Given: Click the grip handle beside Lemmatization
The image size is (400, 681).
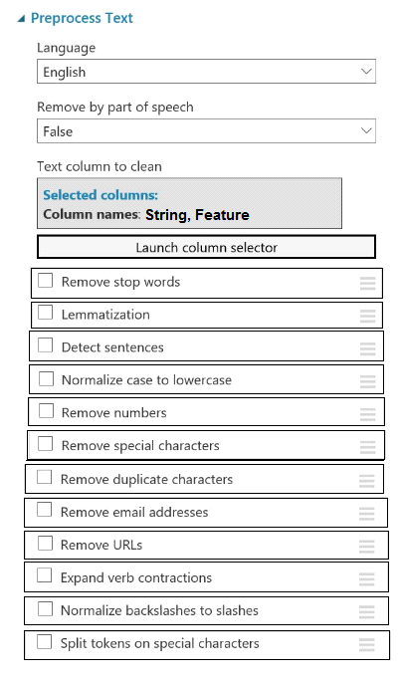Looking at the screenshot, I should pos(367,317).
